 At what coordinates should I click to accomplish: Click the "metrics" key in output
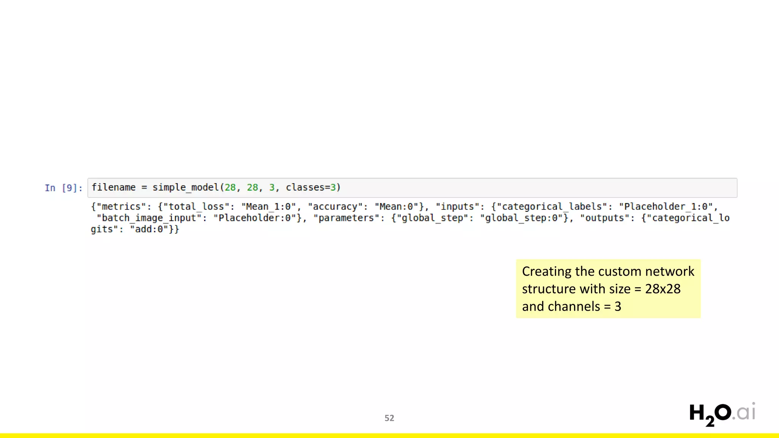[121, 206]
